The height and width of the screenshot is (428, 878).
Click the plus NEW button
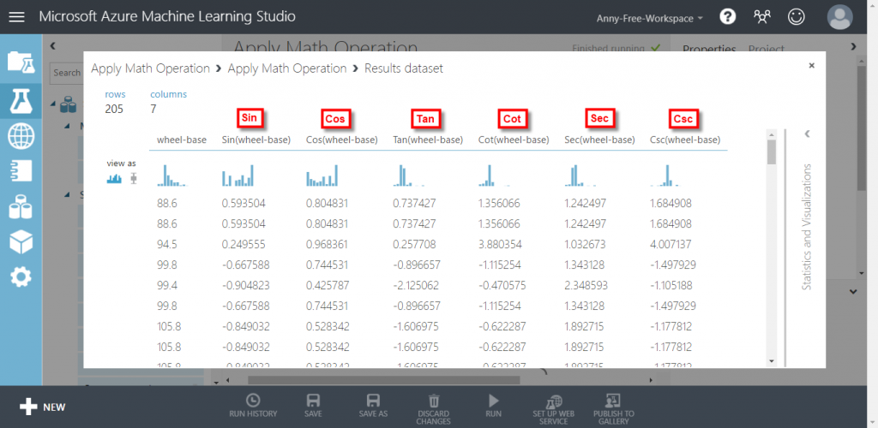pyautogui.click(x=42, y=407)
